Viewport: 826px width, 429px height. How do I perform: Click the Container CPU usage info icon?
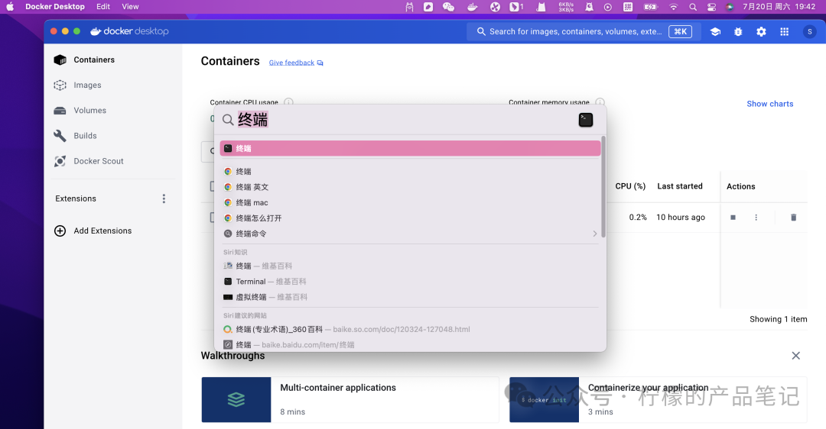[x=288, y=102]
